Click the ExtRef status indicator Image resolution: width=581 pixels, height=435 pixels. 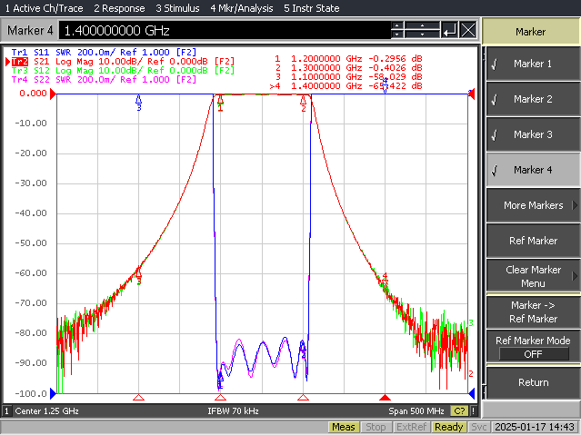[411, 427]
